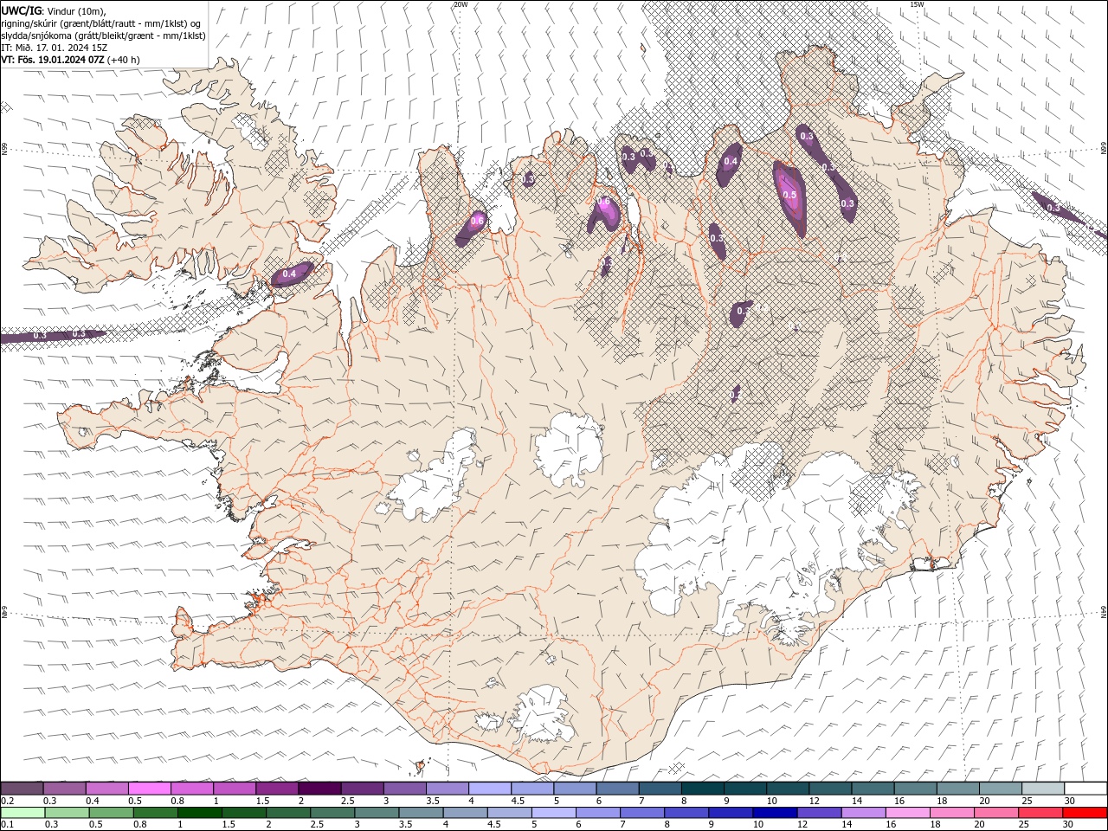Select the 'slydda/snjókoma' legend description line
Viewport: 1108px width, 831px height.
coord(103,35)
